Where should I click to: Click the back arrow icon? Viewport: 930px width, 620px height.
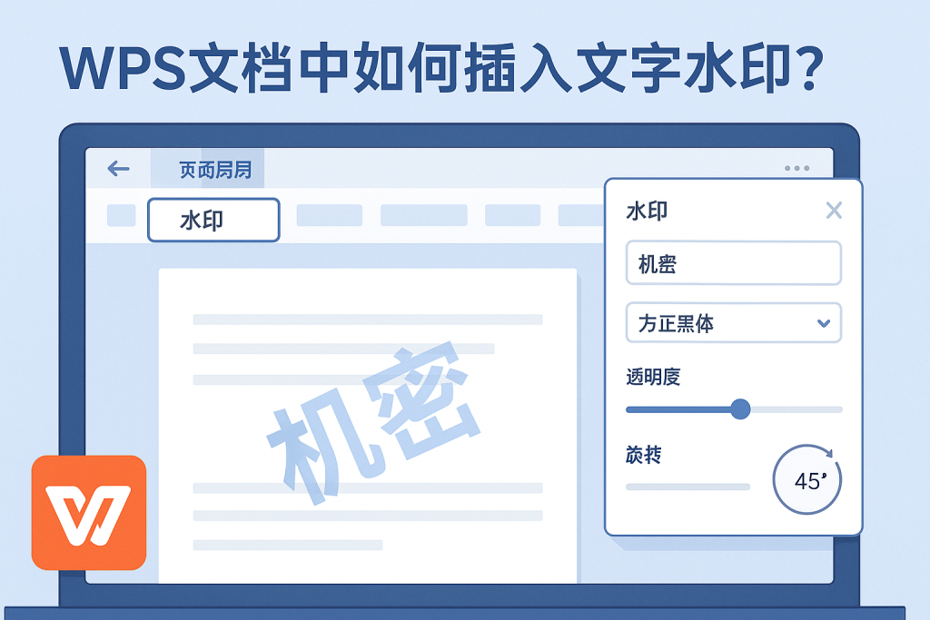[x=118, y=169]
